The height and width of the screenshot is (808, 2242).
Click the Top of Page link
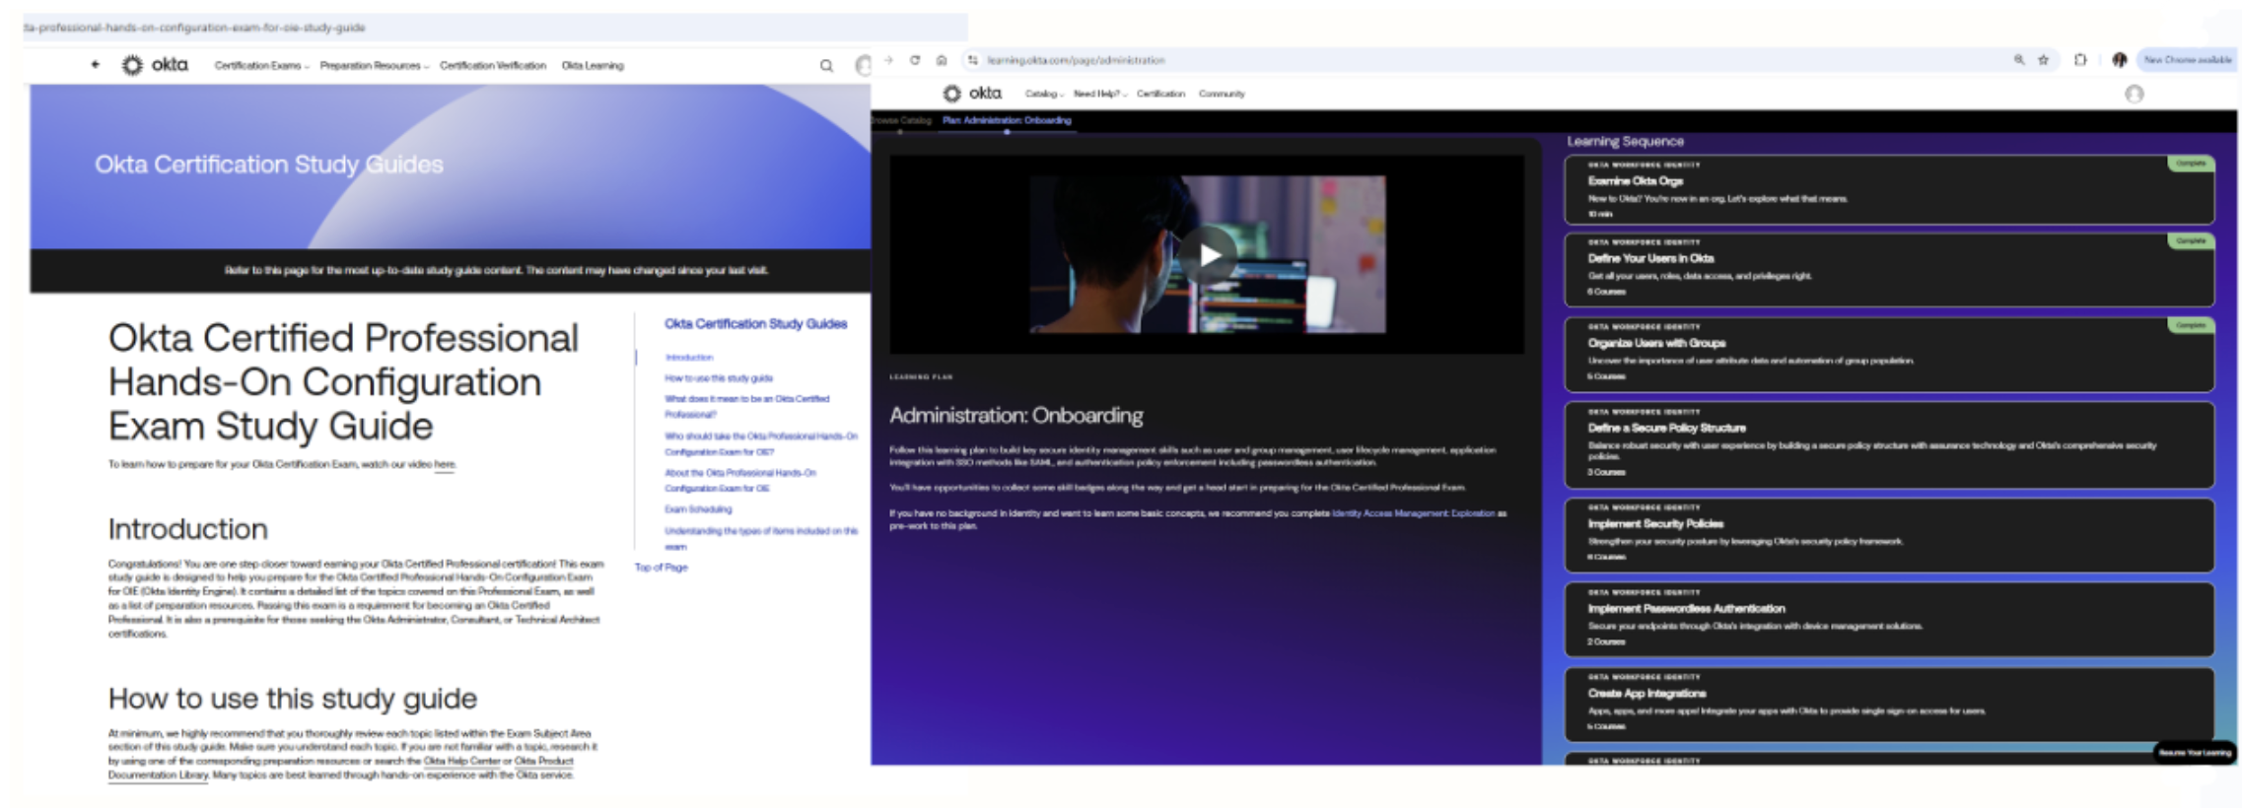click(661, 568)
